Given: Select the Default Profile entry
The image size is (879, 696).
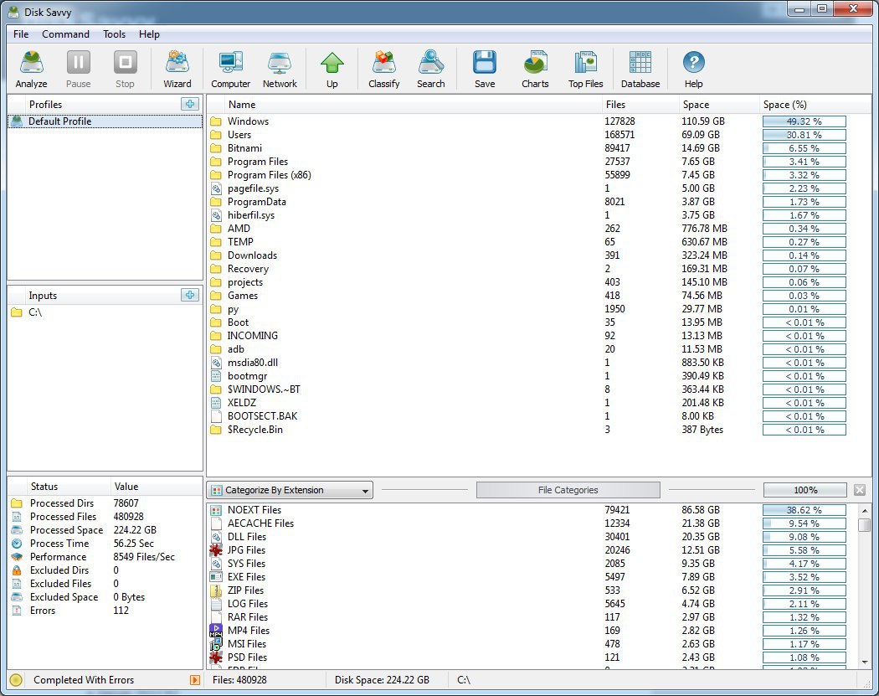Looking at the screenshot, I should (x=105, y=121).
